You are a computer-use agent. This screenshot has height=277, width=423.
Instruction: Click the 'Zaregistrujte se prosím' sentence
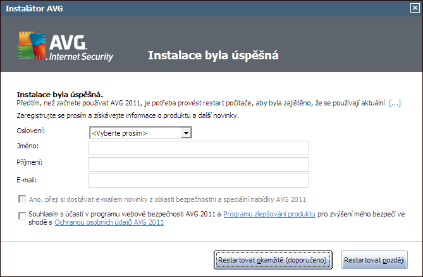(x=128, y=115)
